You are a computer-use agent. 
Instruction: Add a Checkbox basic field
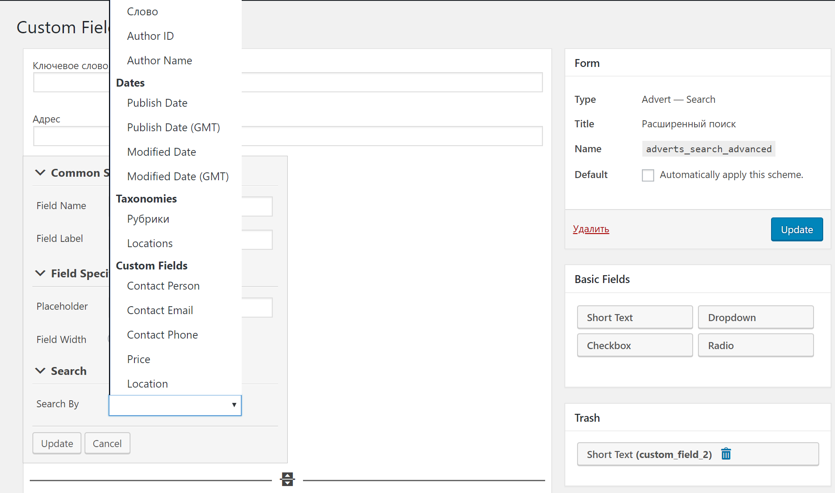[635, 346]
